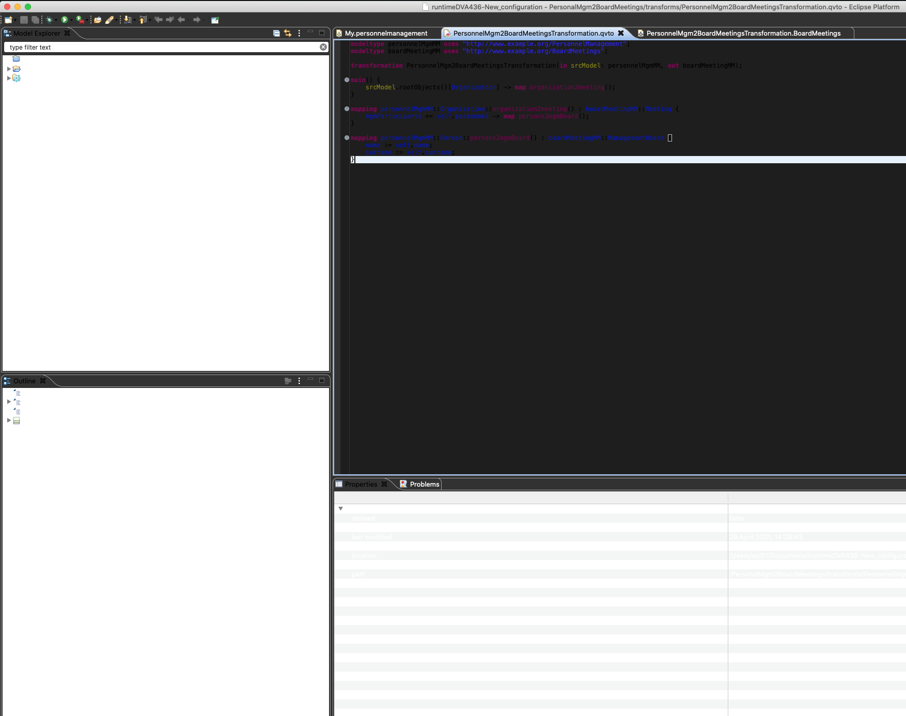Click the Run External Tools icon
906x716 pixels.
[80, 20]
